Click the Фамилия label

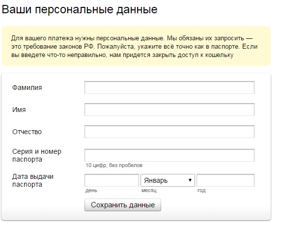tap(27, 87)
